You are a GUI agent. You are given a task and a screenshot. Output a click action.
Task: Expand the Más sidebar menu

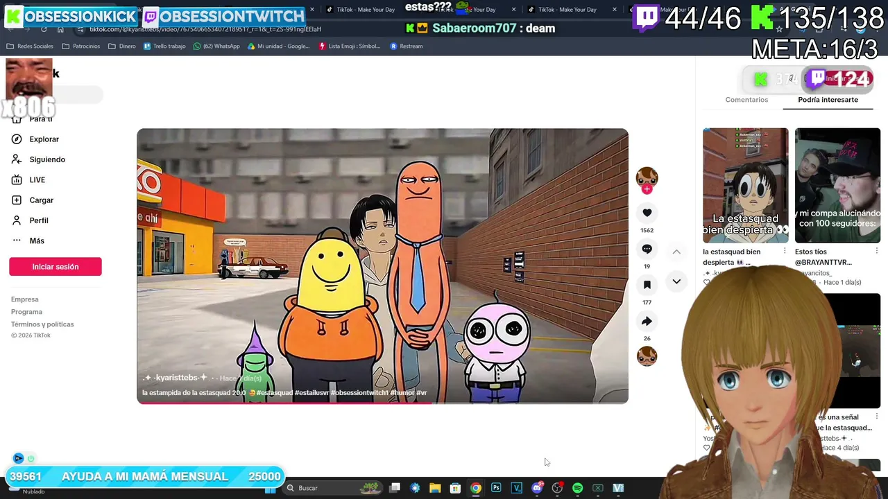(36, 241)
